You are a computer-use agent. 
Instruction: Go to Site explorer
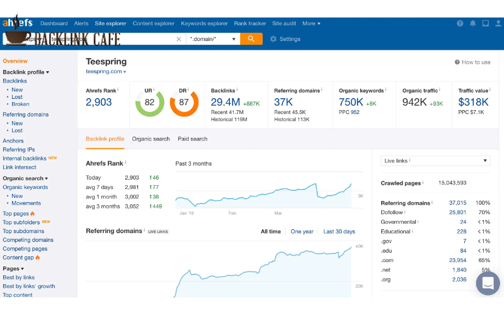coord(111,23)
